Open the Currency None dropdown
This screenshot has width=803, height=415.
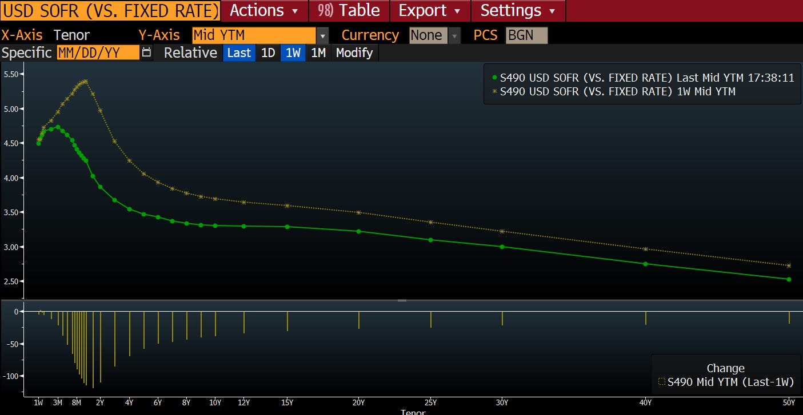point(429,35)
